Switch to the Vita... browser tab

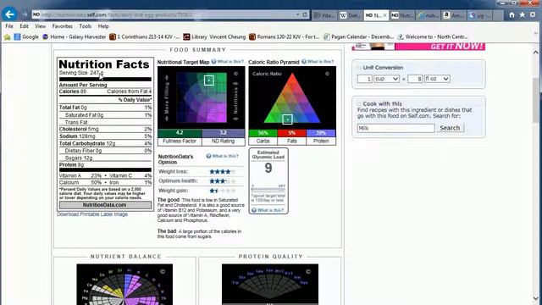(x=324, y=15)
